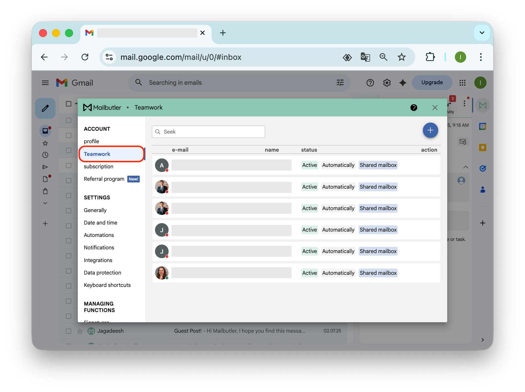525x392 pixels.
Task: Open Sent icon in Gmail sidebar
Action: tap(45, 167)
